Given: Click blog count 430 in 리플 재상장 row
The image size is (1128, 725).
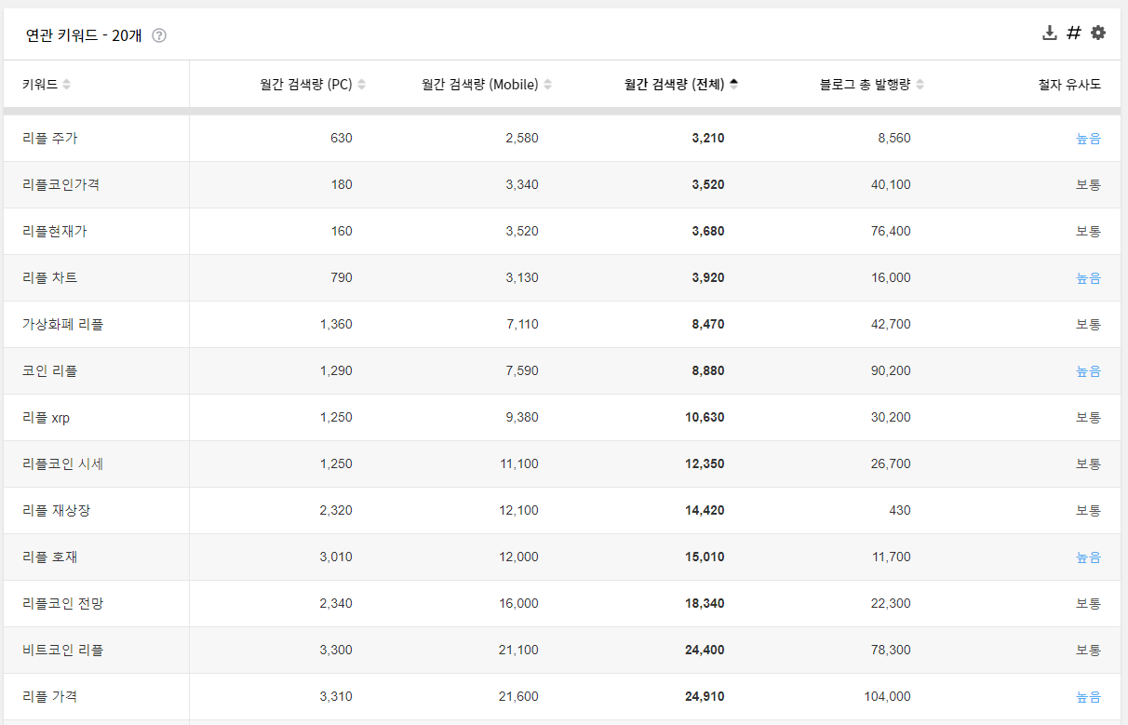Looking at the screenshot, I should (x=900, y=511).
